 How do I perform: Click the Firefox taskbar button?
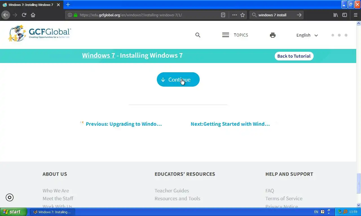pyautogui.click(x=52, y=212)
